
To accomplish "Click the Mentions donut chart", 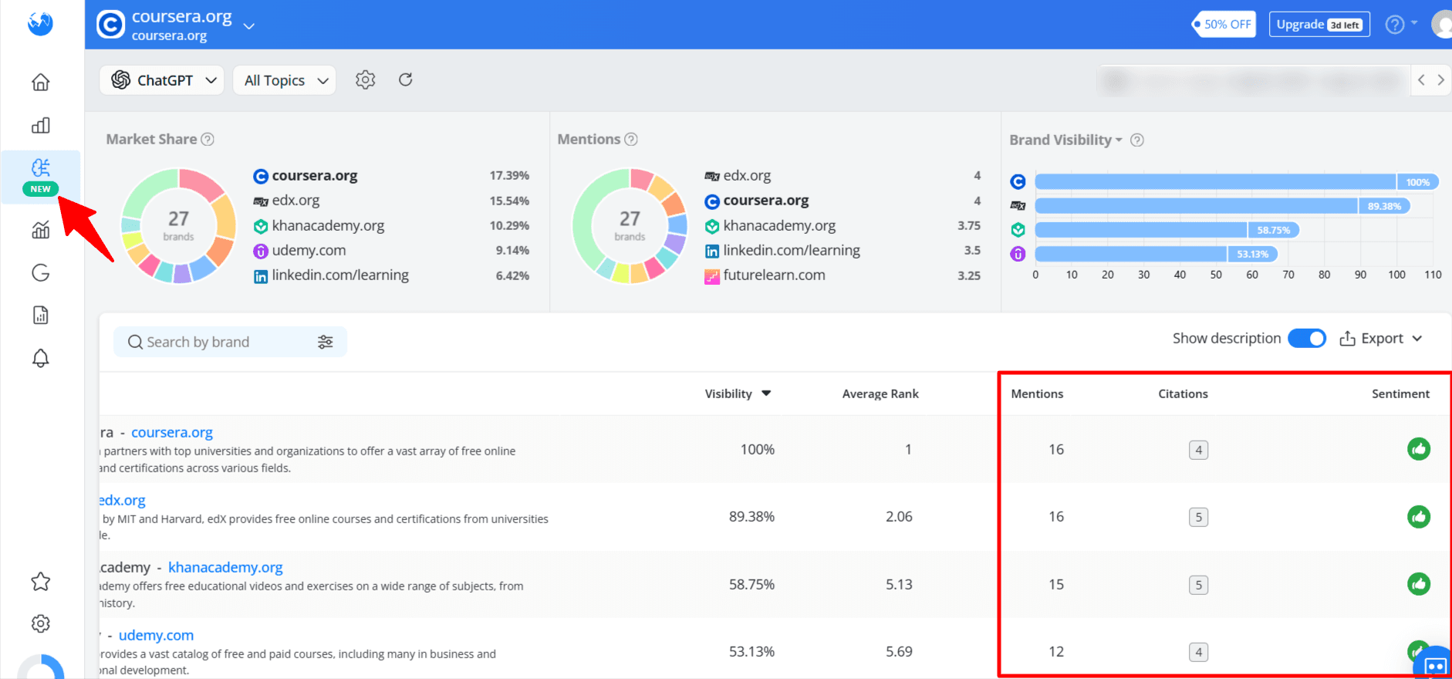I will point(630,225).
